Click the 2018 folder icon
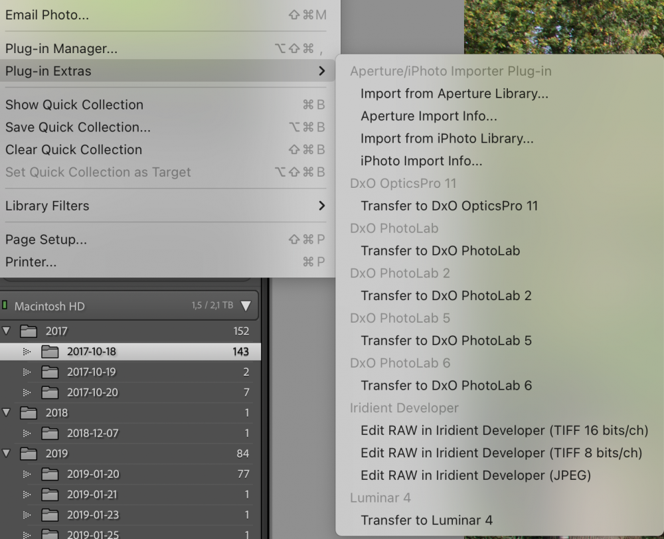Image resolution: width=664 pixels, height=539 pixels. [29, 412]
